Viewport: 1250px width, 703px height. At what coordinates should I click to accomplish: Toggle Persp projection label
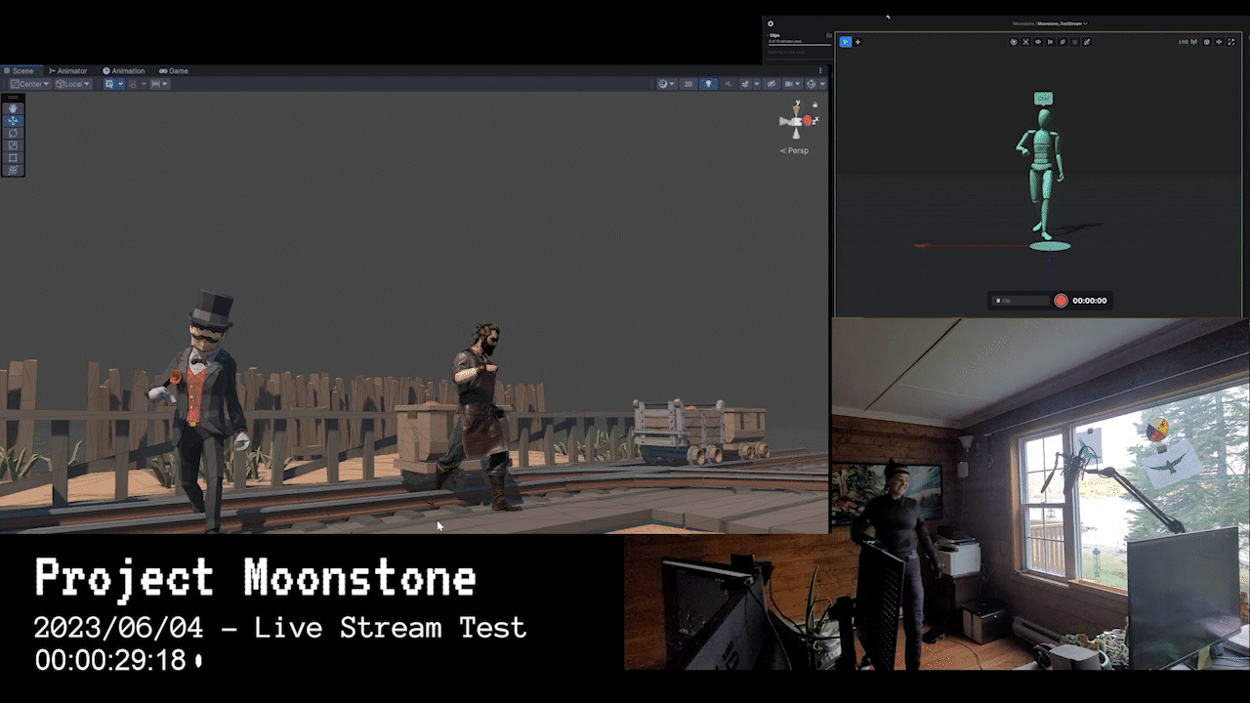coord(795,150)
